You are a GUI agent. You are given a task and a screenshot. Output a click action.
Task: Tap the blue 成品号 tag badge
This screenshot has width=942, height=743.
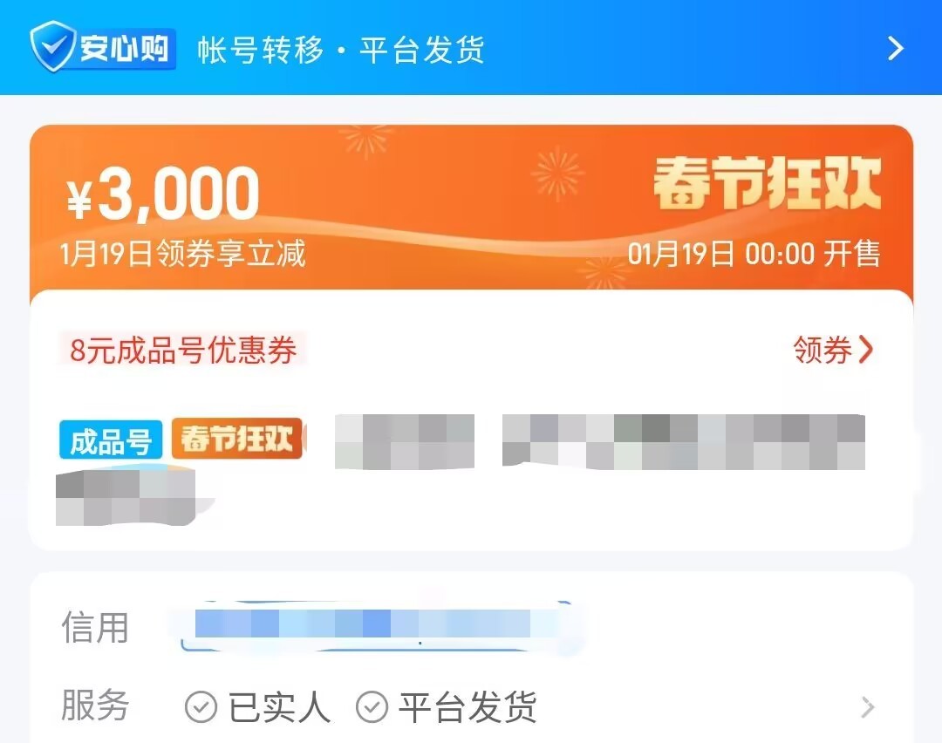[111, 440]
